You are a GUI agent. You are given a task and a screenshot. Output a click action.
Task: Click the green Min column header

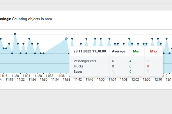136,51
